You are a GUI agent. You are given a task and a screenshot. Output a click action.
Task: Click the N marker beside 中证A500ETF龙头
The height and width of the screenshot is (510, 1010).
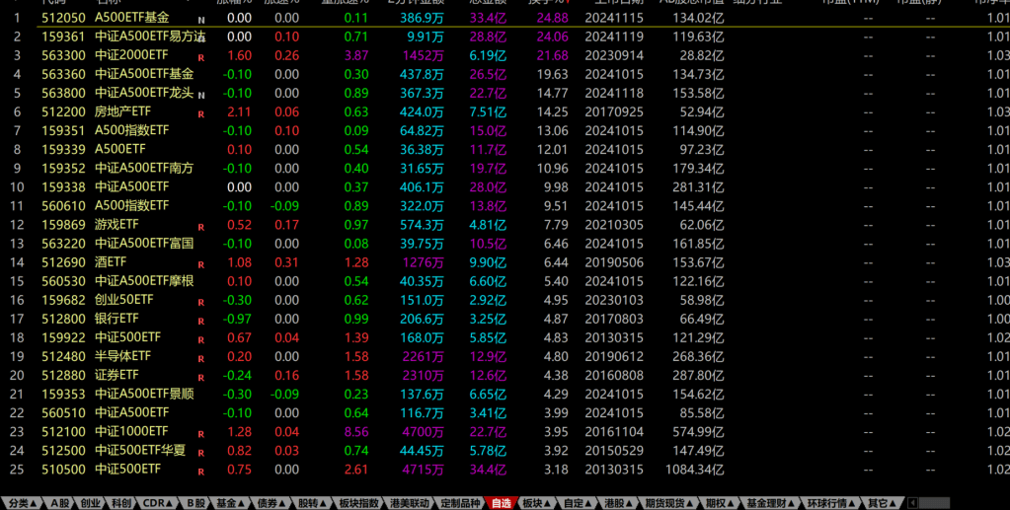point(201,95)
